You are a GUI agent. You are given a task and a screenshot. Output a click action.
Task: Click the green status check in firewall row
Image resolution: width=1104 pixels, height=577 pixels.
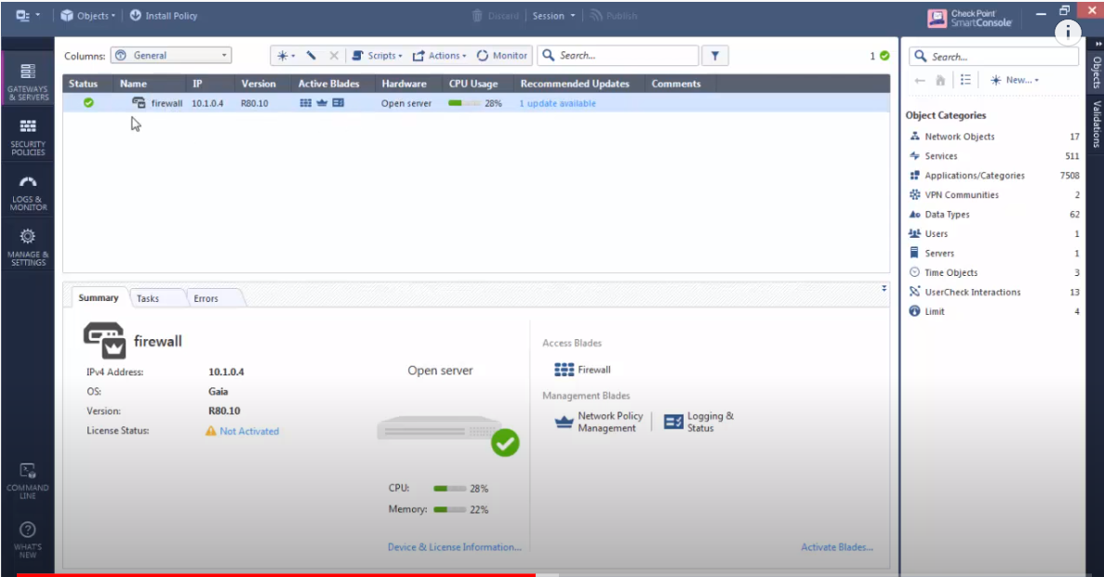tap(88, 103)
